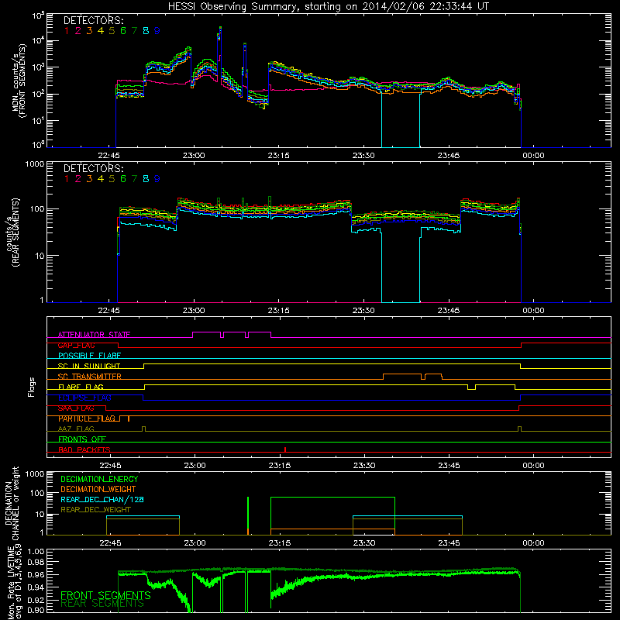Viewport: 620px width, 620px height.
Task: Pick detector 8 legend number in rear segments plot
Action: click(x=146, y=179)
